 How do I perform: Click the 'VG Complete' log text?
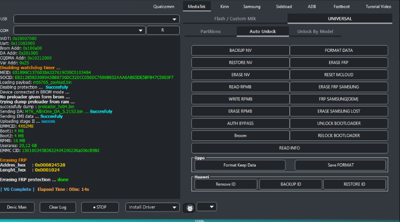point(17,190)
